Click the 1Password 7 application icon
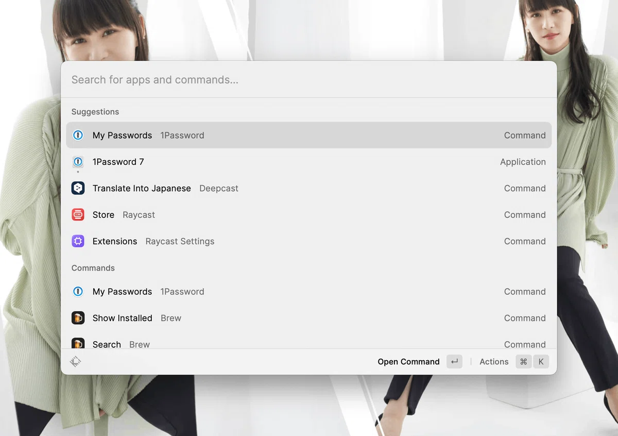This screenshot has width=618, height=436. pos(78,162)
